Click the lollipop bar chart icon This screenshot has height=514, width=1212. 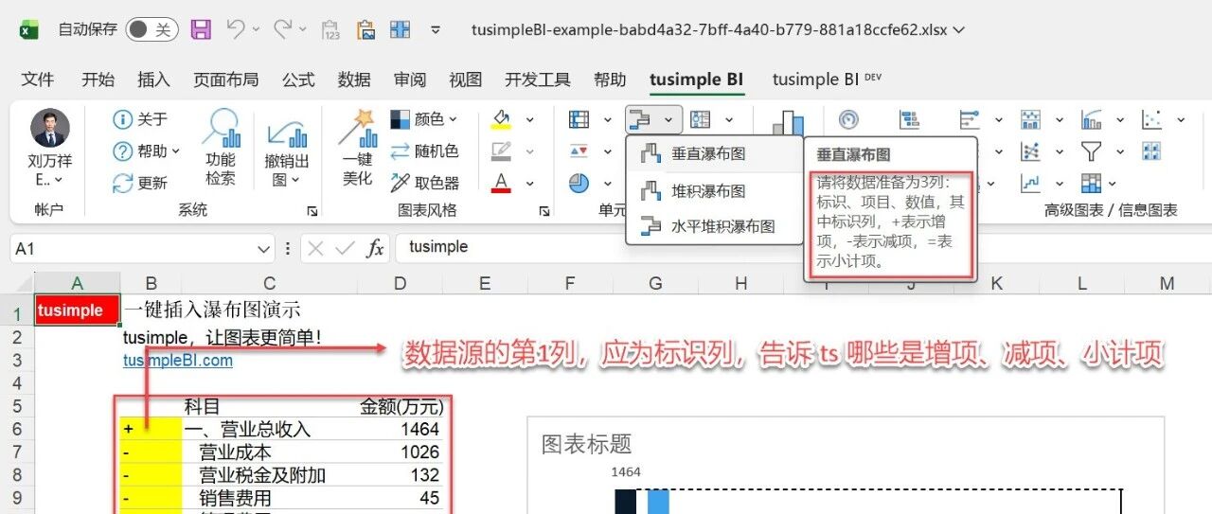pyautogui.click(x=970, y=119)
